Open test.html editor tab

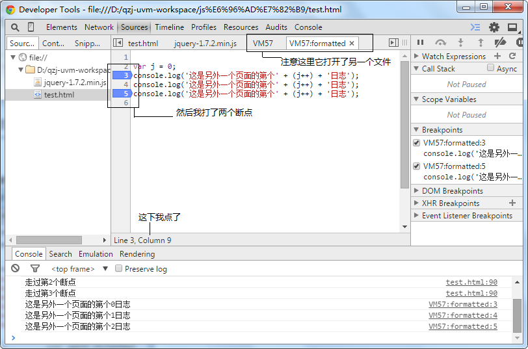click(143, 44)
